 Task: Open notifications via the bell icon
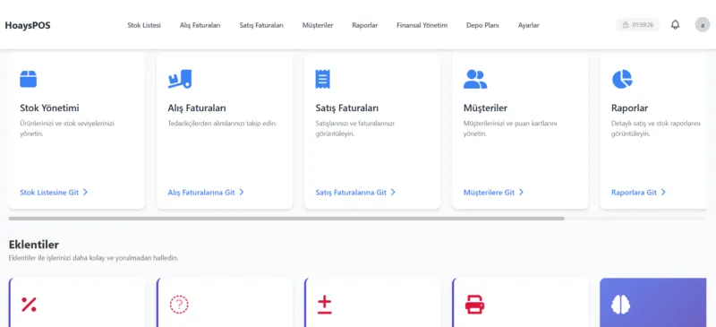coord(675,25)
